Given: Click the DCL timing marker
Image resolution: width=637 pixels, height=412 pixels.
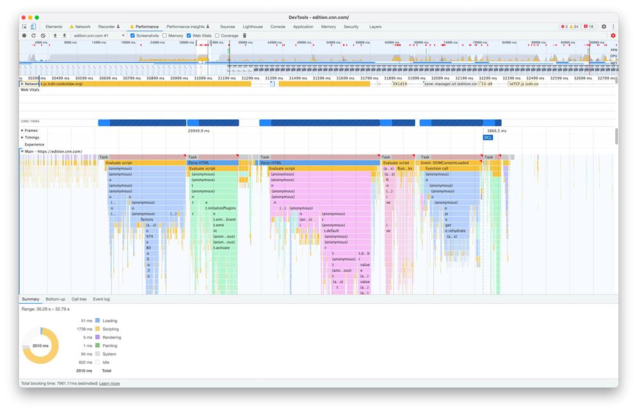Looking at the screenshot, I should pos(488,138).
